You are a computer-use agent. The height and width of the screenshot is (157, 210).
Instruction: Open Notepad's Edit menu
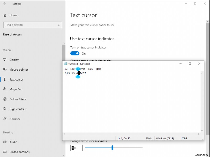pos(72,69)
